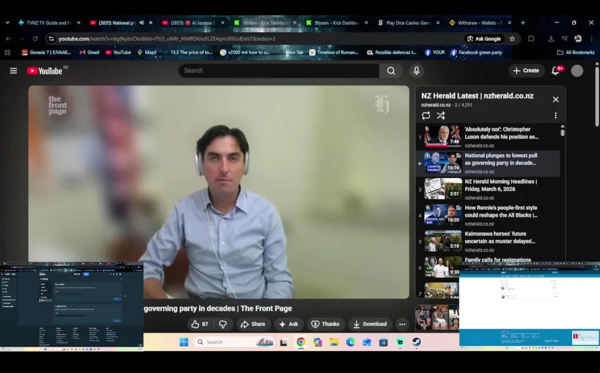Viewport: 600px width, 373px height.
Task: Open Chrome profile avatar
Action: pyautogui.click(x=578, y=39)
